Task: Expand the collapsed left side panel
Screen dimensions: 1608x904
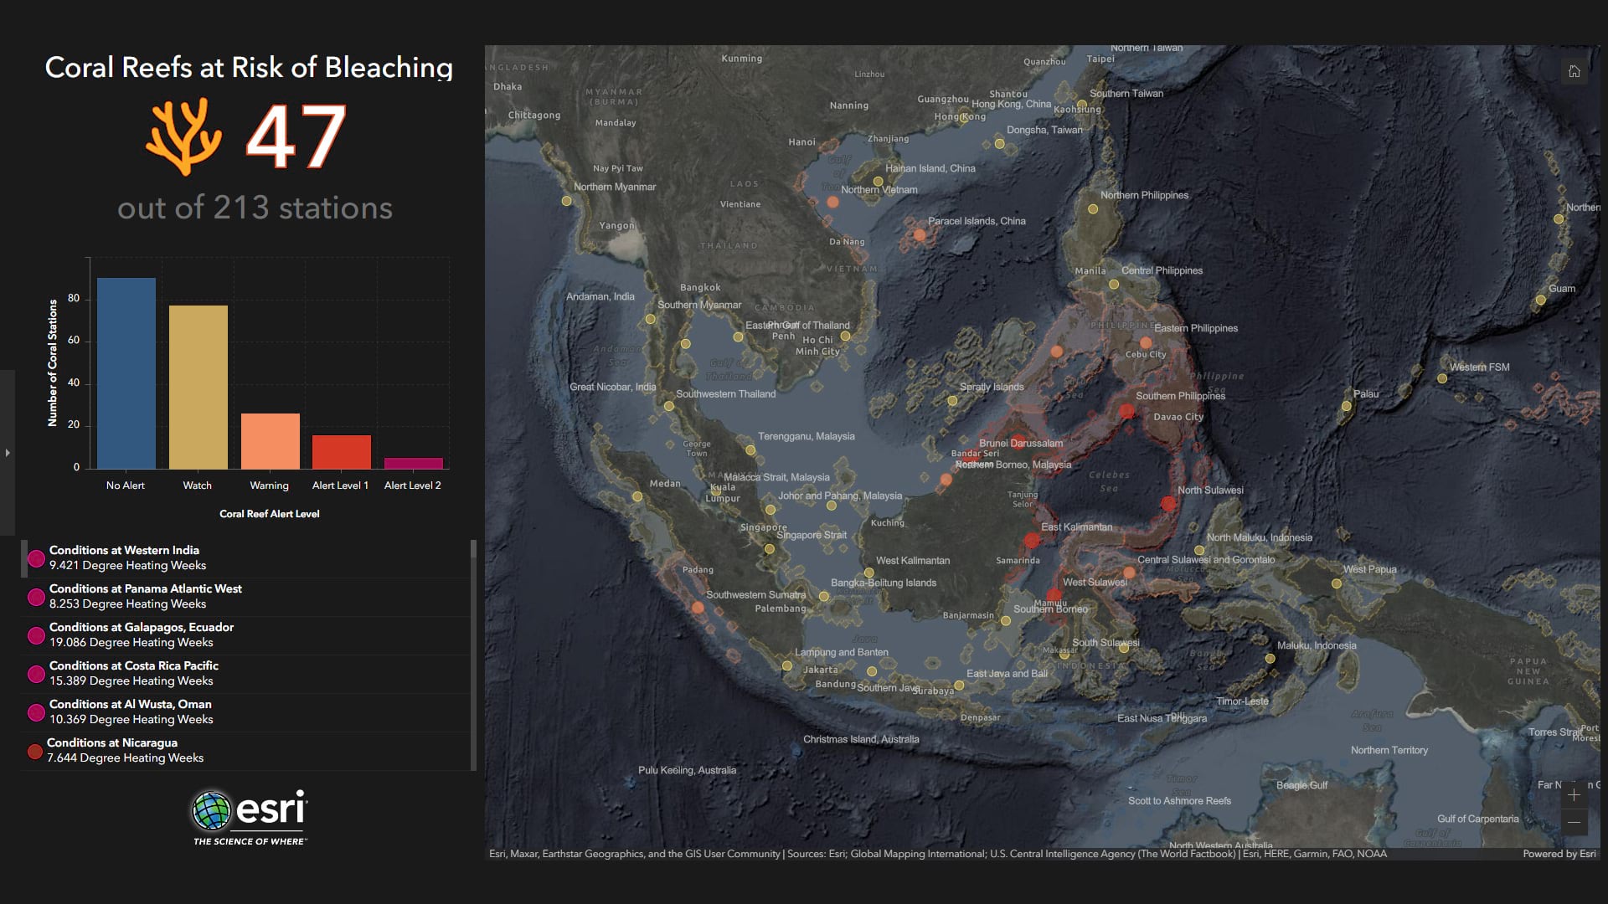Action: (x=7, y=452)
